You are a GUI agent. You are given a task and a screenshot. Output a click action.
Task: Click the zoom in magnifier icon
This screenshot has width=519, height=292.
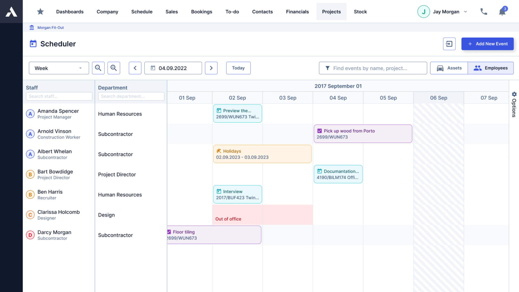[114, 68]
